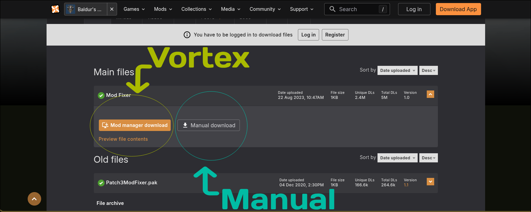
Task: Click the scroll-to-top arrow button
Action: coord(34,199)
